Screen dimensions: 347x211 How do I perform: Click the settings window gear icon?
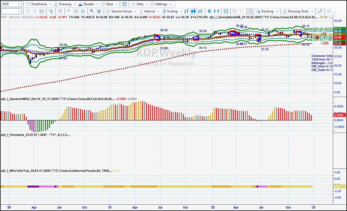[99, 11]
